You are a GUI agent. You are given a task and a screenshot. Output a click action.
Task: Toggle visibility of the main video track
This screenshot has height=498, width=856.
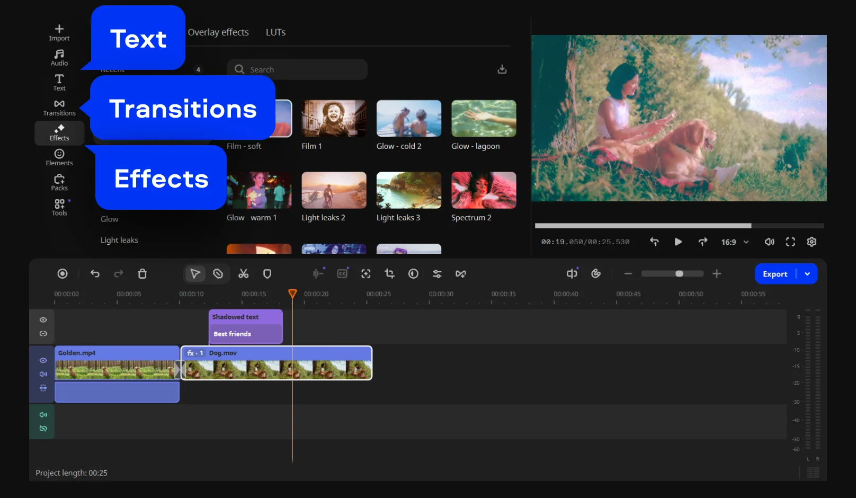43,360
